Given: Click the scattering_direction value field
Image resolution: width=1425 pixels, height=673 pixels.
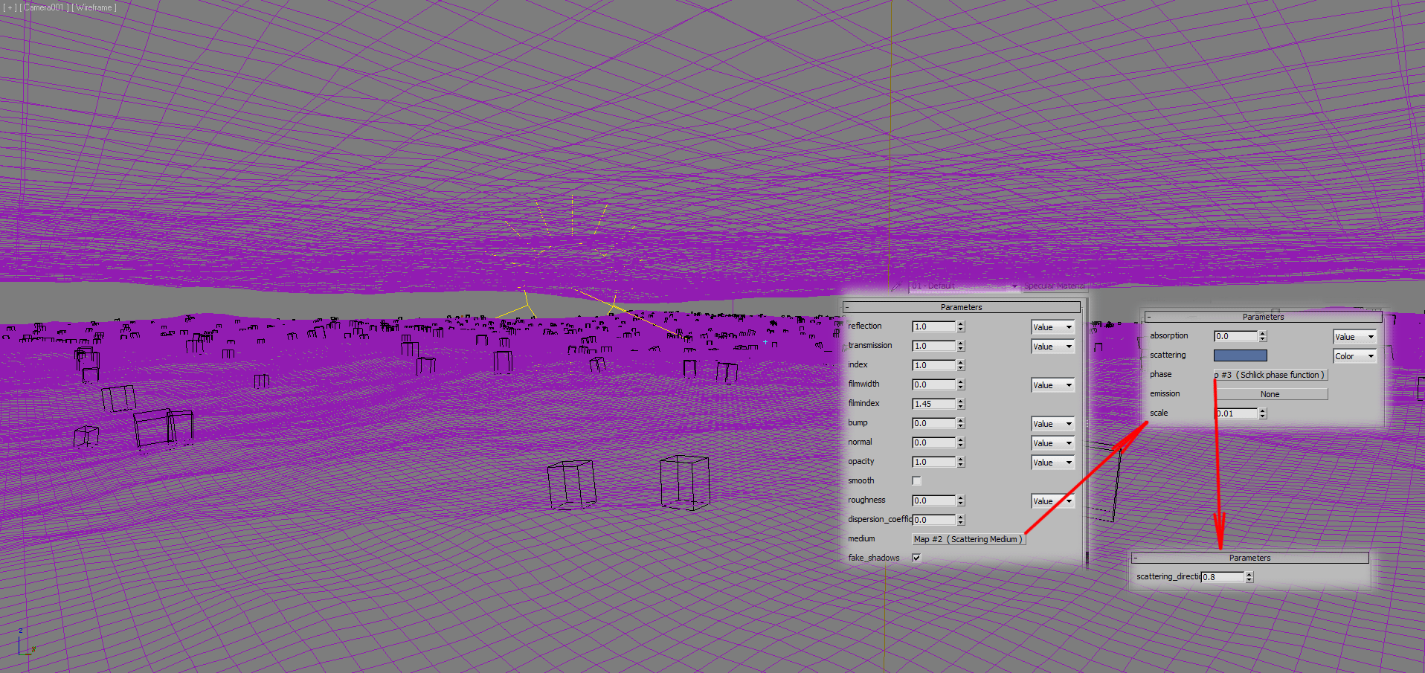Looking at the screenshot, I should (1223, 577).
